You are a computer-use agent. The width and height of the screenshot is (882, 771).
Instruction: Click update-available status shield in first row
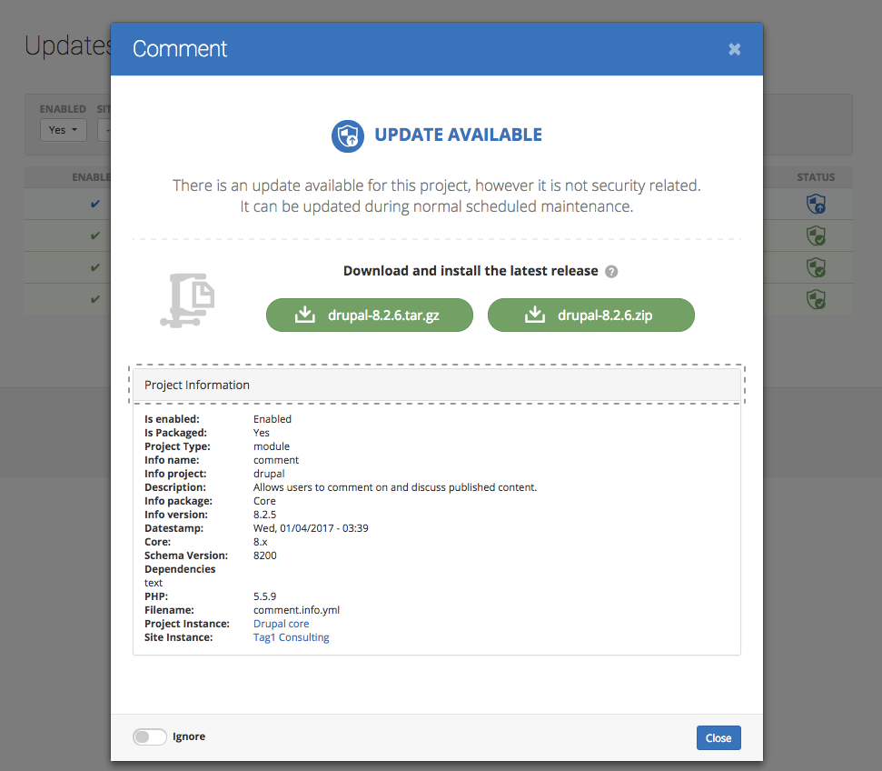click(816, 204)
